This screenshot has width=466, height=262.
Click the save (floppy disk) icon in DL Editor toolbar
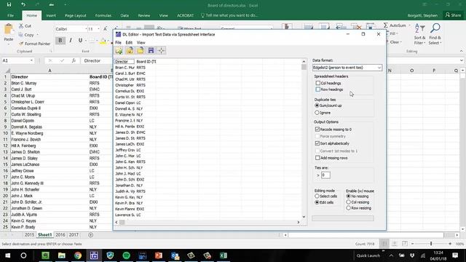pos(151,50)
